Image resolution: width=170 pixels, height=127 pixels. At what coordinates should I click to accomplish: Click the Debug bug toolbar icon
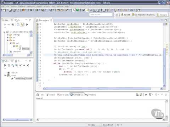(x=31, y=10)
